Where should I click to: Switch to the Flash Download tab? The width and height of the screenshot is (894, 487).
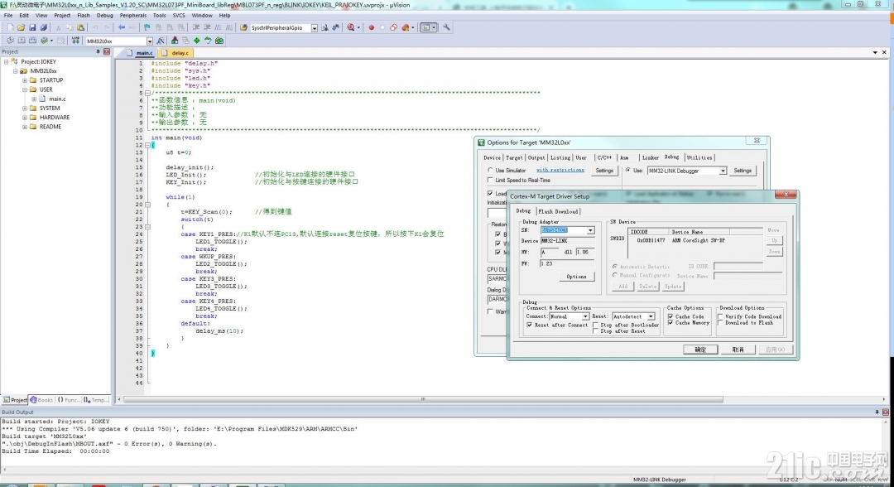558,211
